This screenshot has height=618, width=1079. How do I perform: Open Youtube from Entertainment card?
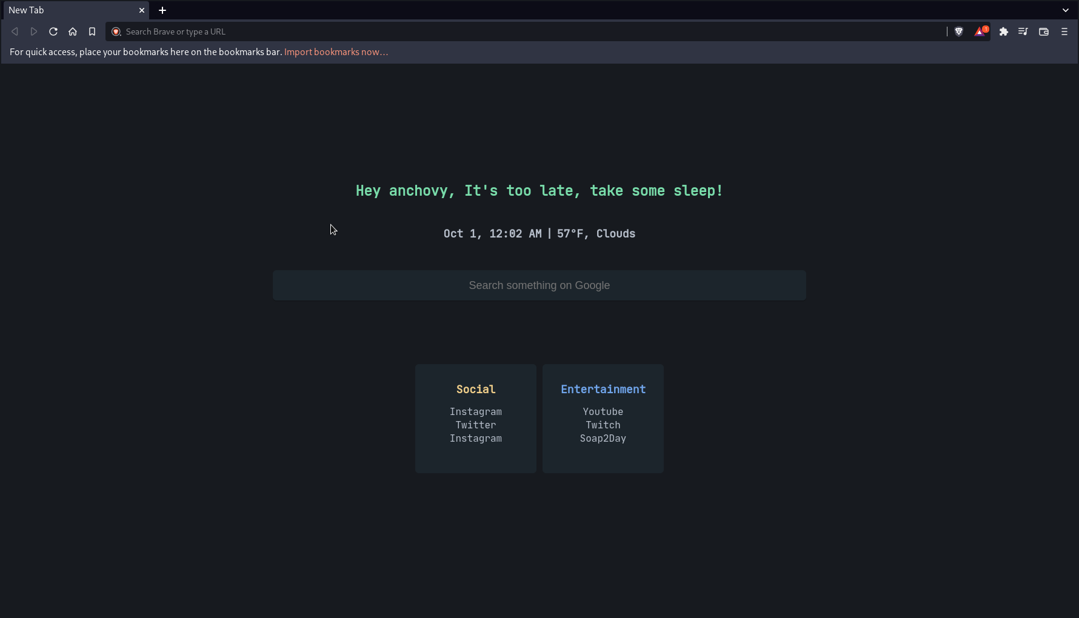pyautogui.click(x=603, y=411)
